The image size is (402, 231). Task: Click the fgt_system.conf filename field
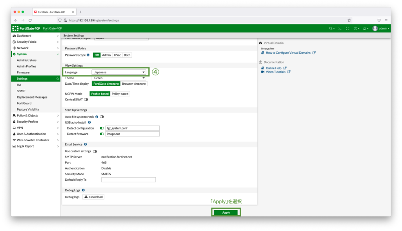coord(132,128)
